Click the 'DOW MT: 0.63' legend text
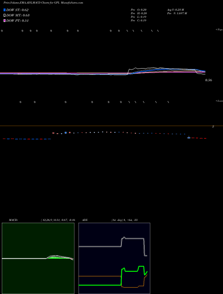Viewport: 223px width, 294px height. click(18, 15)
